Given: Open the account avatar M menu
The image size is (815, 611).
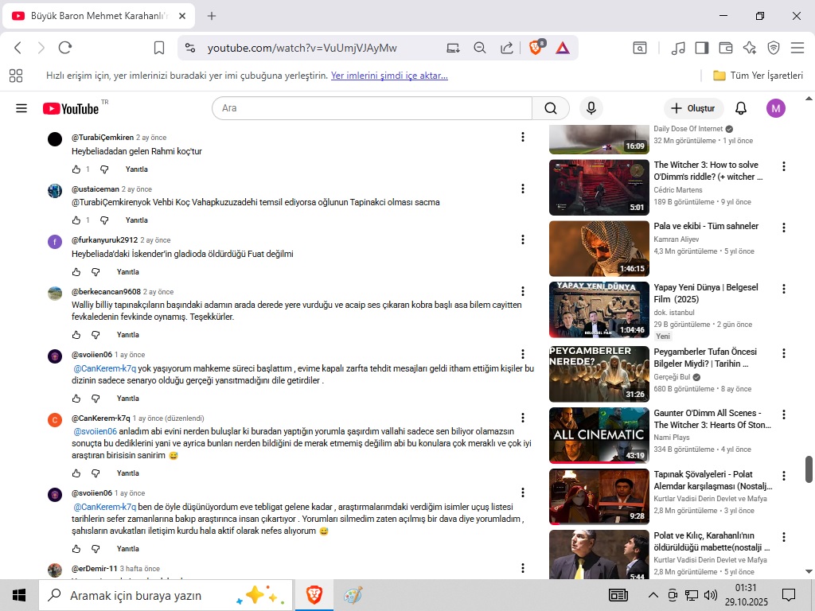Looking at the screenshot, I should (x=775, y=108).
